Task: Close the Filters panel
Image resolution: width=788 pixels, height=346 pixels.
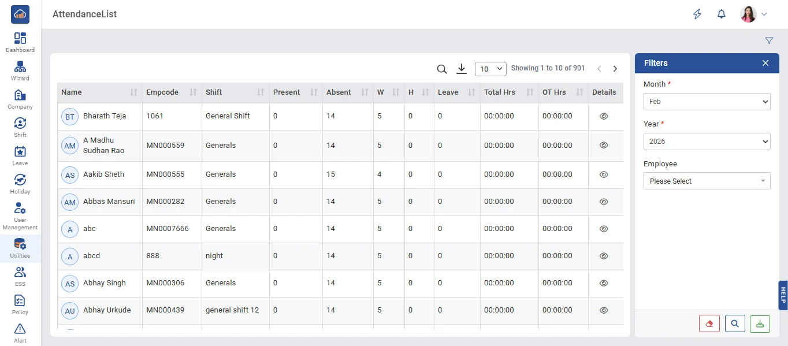Action: [765, 63]
